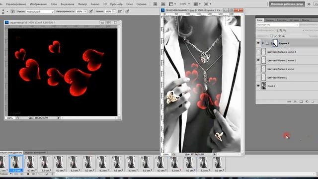
Task: Toggle lock image pixels brush icon
Action: [x=275, y=36]
